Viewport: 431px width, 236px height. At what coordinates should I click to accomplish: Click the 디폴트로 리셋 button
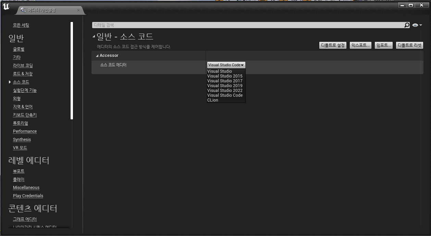pos(410,45)
